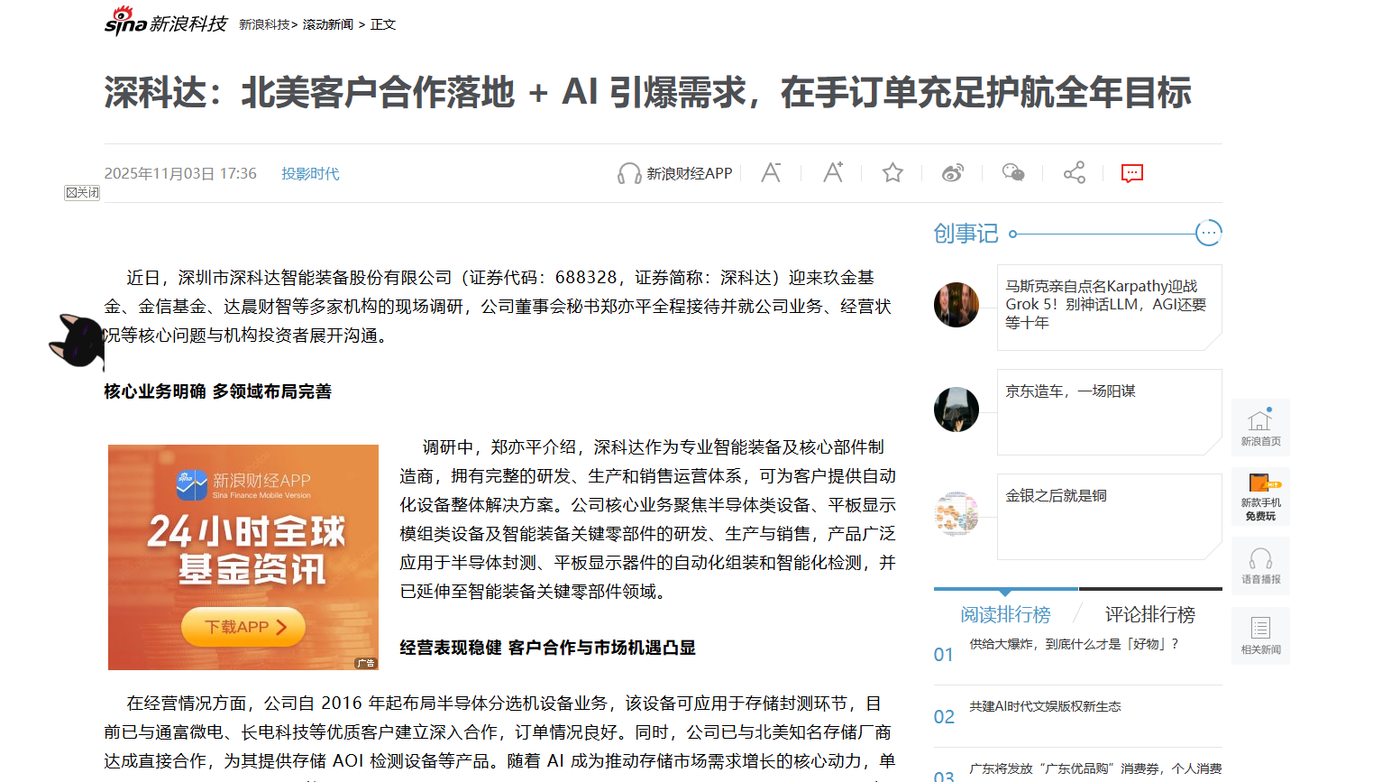Share the article to Weibo
Viewport: 1373px width, 782px height.
point(953,172)
